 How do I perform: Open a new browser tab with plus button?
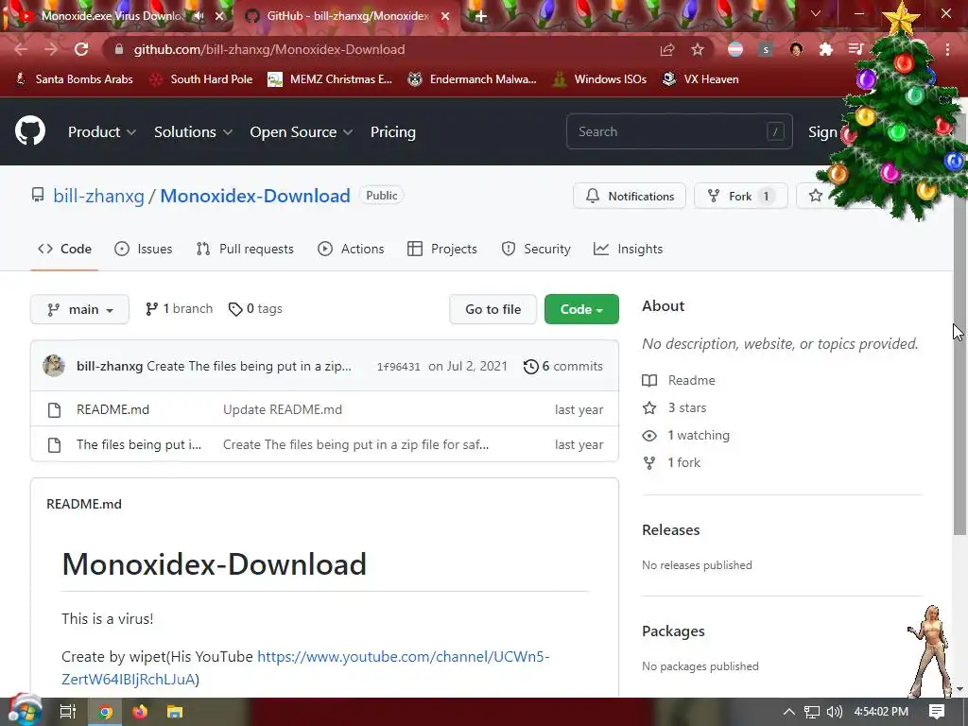481,16
